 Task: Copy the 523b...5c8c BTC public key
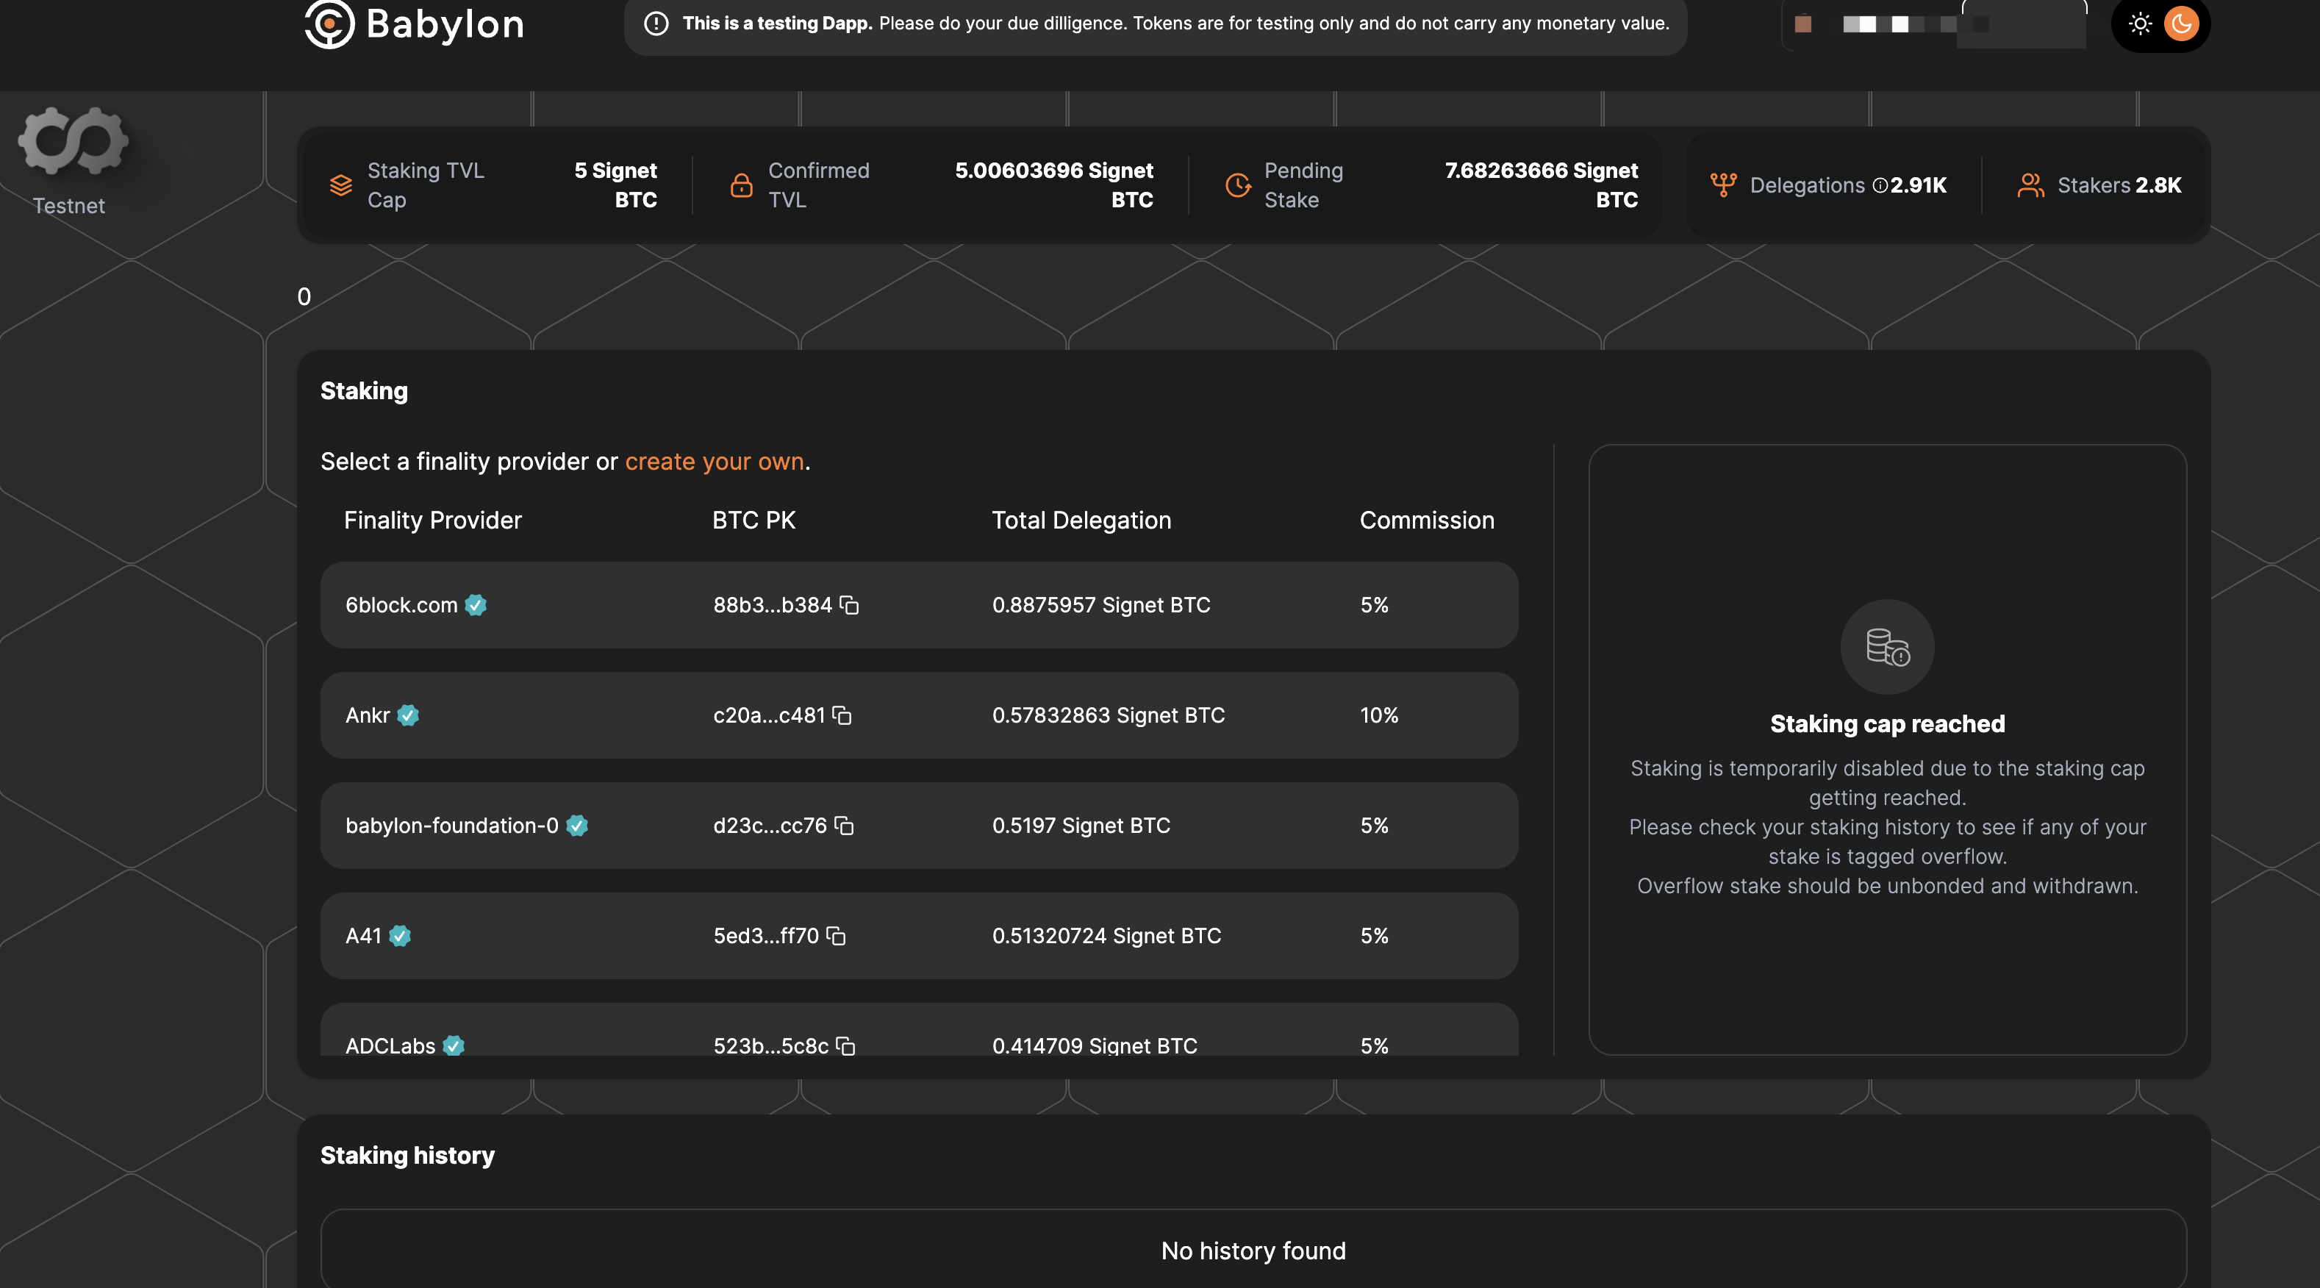tap(845, 1045)
